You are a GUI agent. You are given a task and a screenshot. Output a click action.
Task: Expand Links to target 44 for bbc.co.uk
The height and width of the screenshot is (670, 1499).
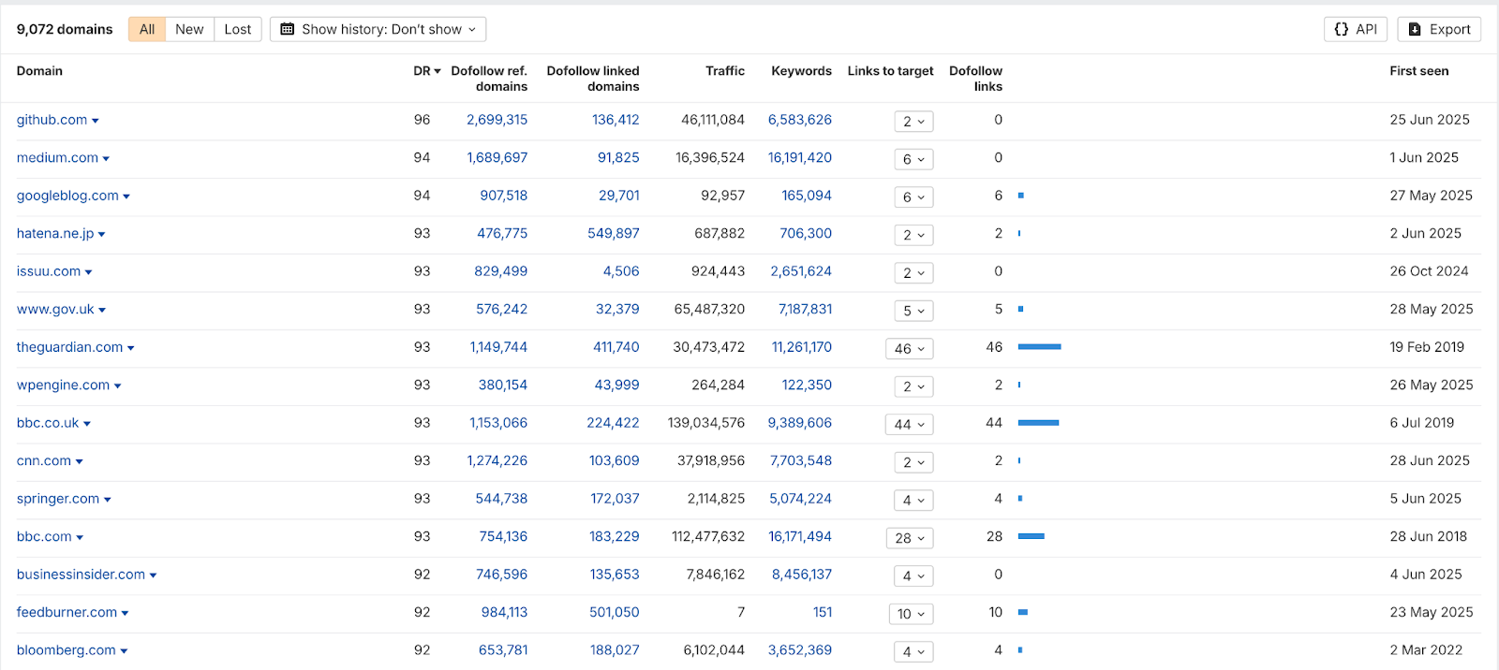click(x=910, y=425)
